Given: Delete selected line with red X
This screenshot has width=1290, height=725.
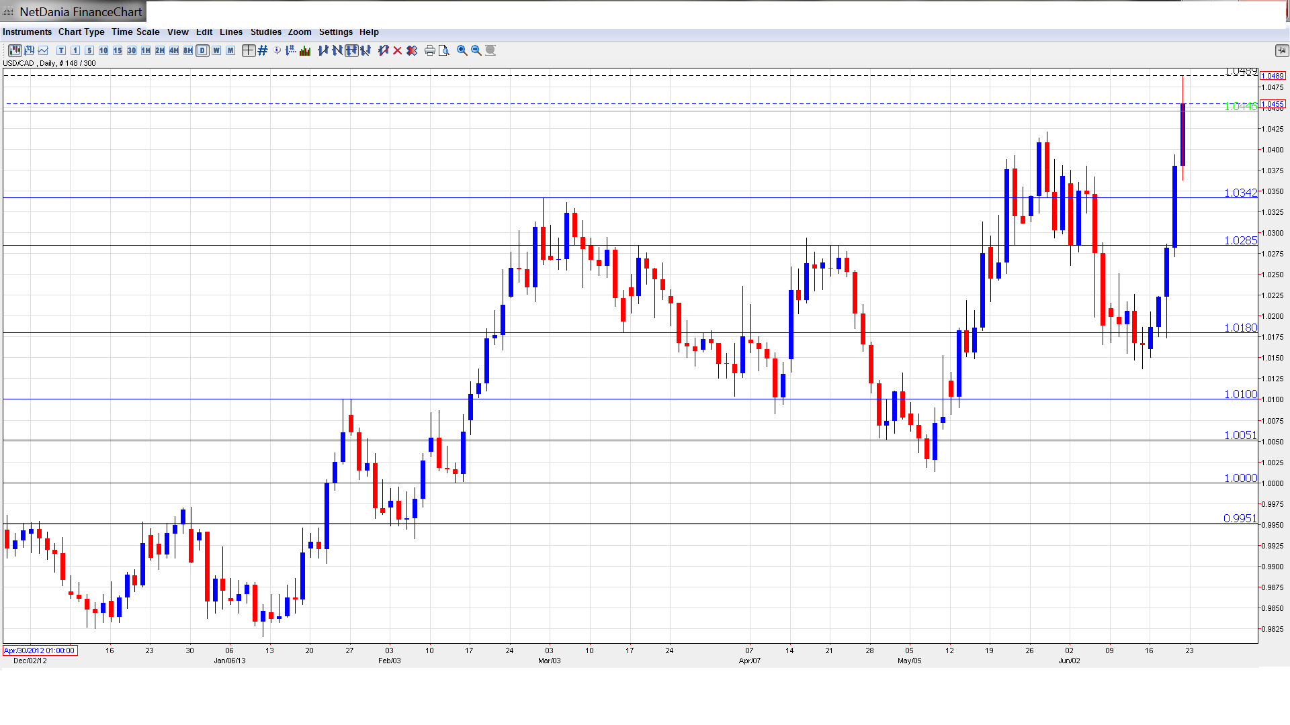Looking at the screenshot, I should point(398,50).
